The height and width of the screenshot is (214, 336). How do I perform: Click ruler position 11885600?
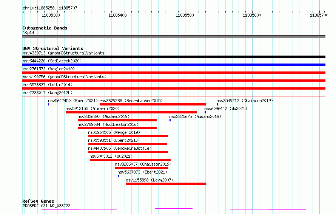(x=252, y=15)
